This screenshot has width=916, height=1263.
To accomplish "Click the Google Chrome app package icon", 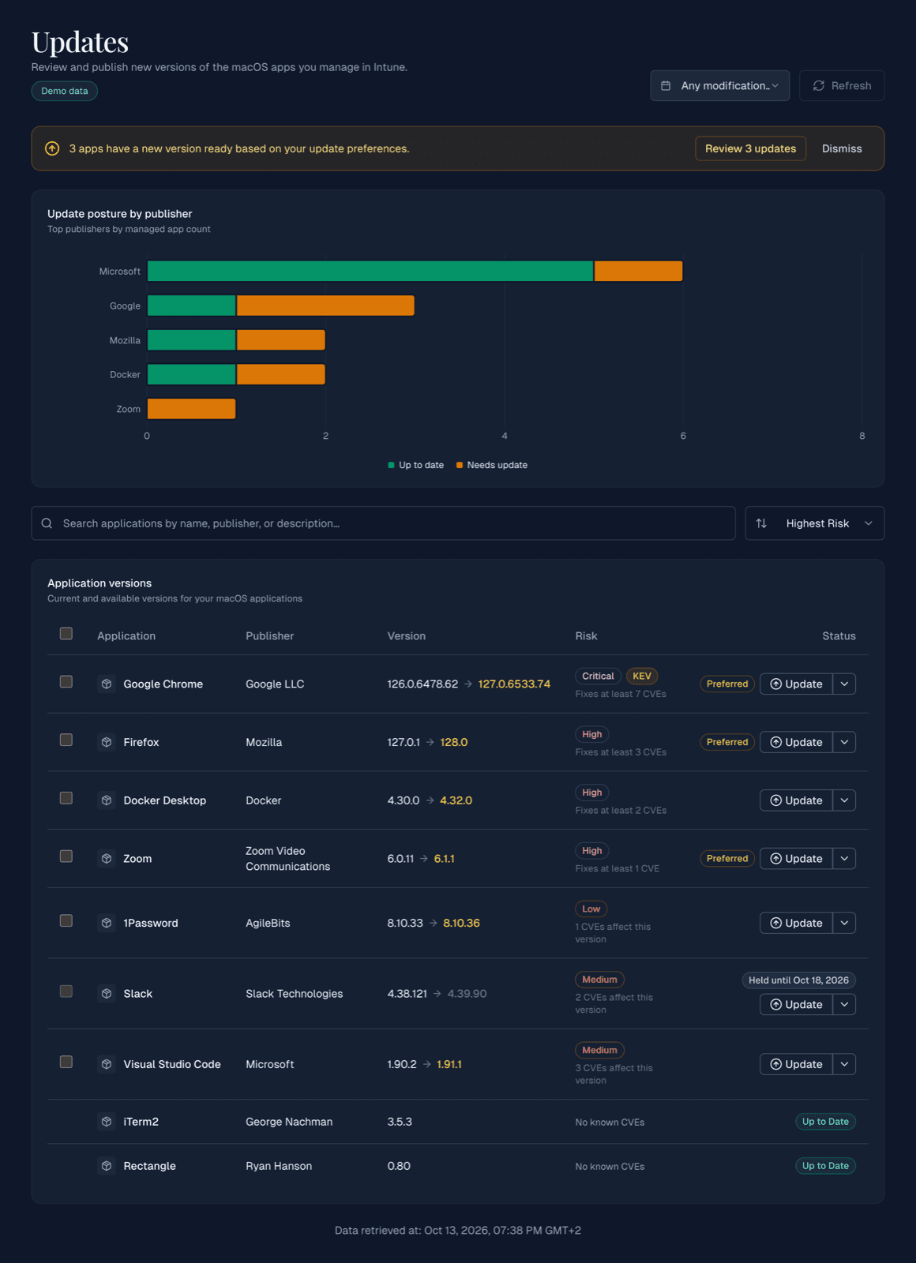I will [107, 684].
